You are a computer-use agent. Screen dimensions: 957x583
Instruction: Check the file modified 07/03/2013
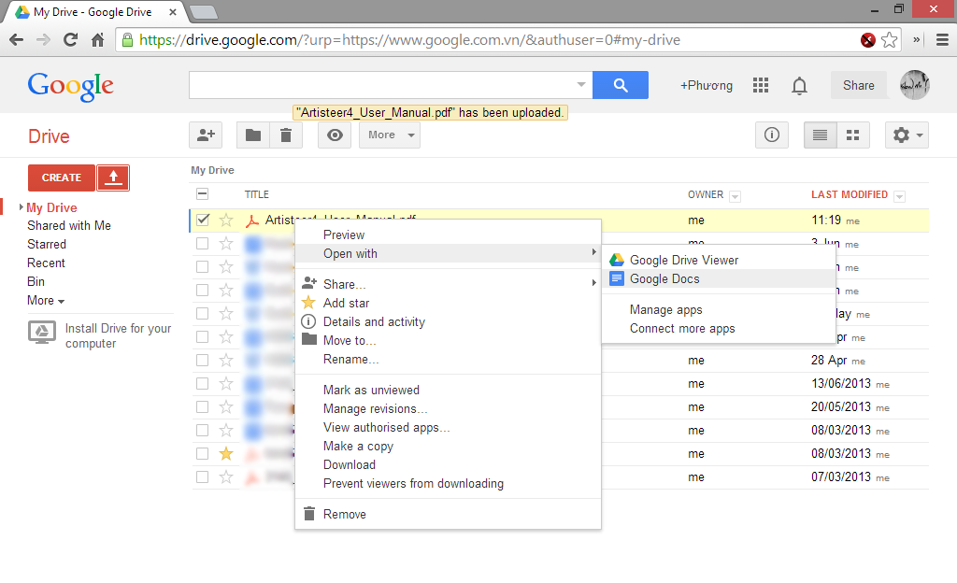[202, 476]
